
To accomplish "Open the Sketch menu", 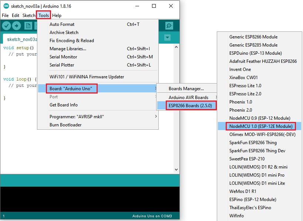I will coord(29,16).
